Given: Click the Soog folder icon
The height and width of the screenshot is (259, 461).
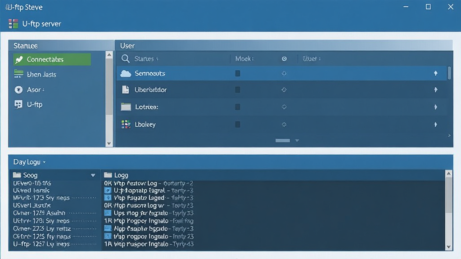Looking at the screenshot, I should click(17, 175).
